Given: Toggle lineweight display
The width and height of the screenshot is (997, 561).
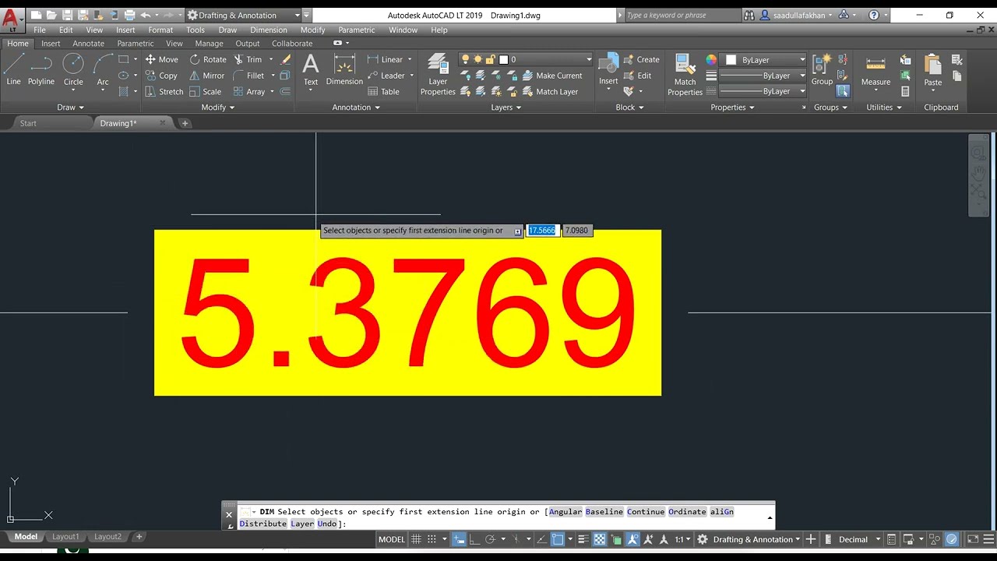Looking at the screenshot, I should click(x=583, y=539).
